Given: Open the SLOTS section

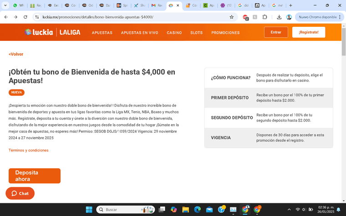Looking at the screenshot, I should point(196,33).
